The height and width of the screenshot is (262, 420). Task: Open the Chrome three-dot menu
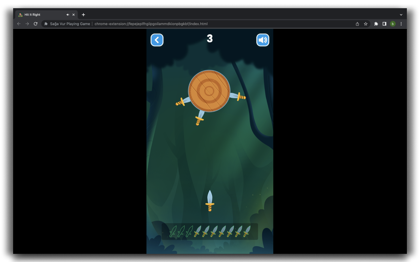coord(401,24)
